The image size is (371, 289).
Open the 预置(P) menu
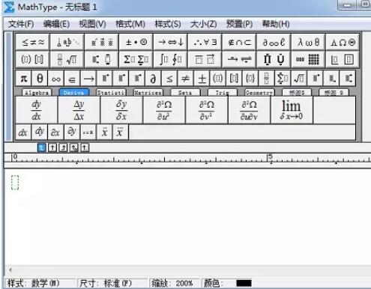coord(239,24)
